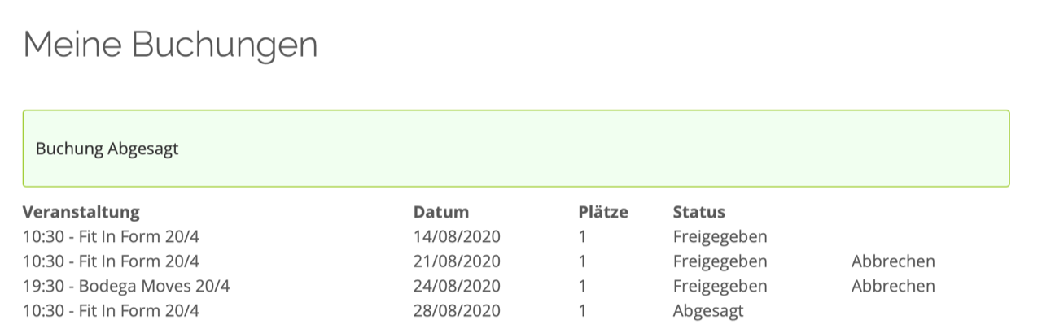The height and width of the screenshot is (324, 1042).
Task: Click Freigegeben status of Bodega Moves booking
Action: (x=720, y=286)
